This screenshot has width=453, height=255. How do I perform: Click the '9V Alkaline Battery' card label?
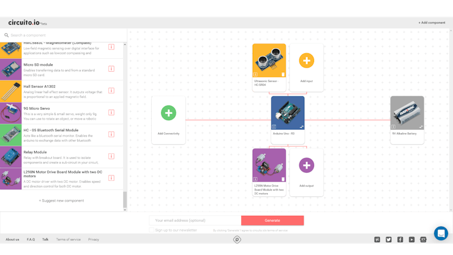coord(404,134)
